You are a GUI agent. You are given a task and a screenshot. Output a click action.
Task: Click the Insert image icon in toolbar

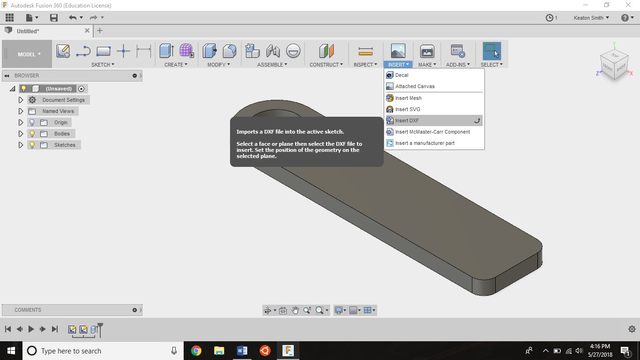pyautogui.click(x=398, y=51)
